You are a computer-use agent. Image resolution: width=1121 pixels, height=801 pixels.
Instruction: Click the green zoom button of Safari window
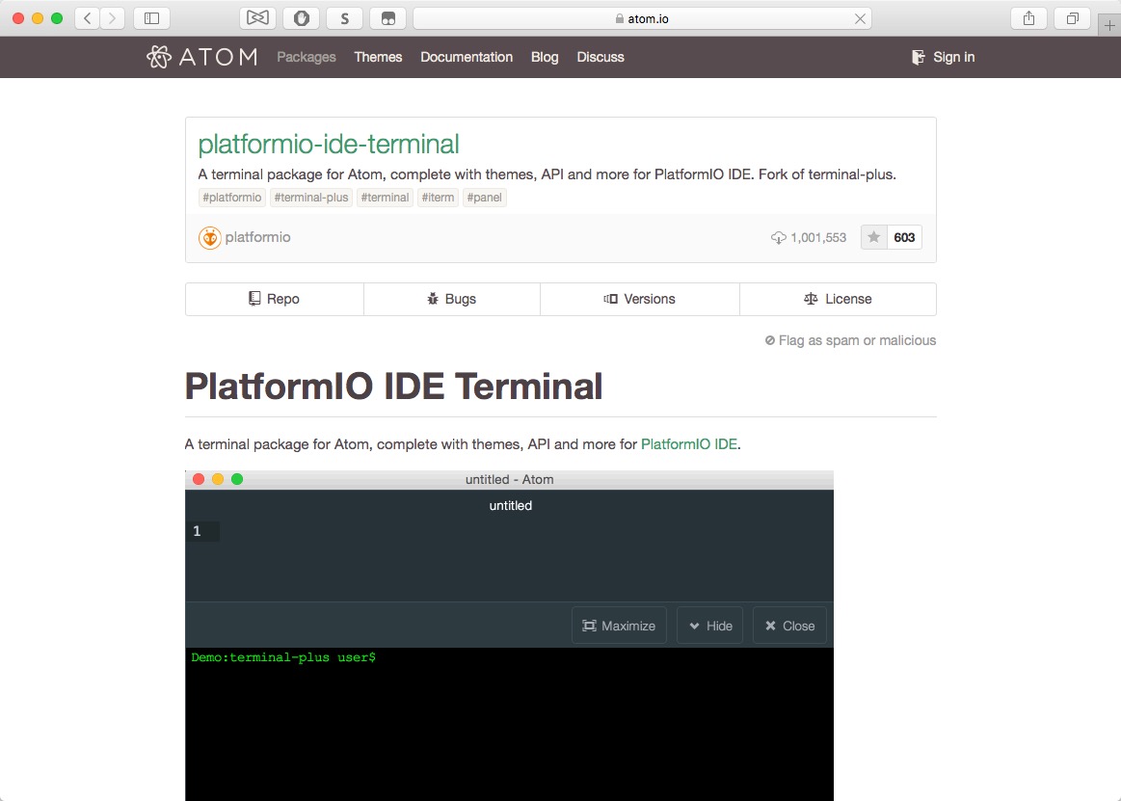coord(57,18)
